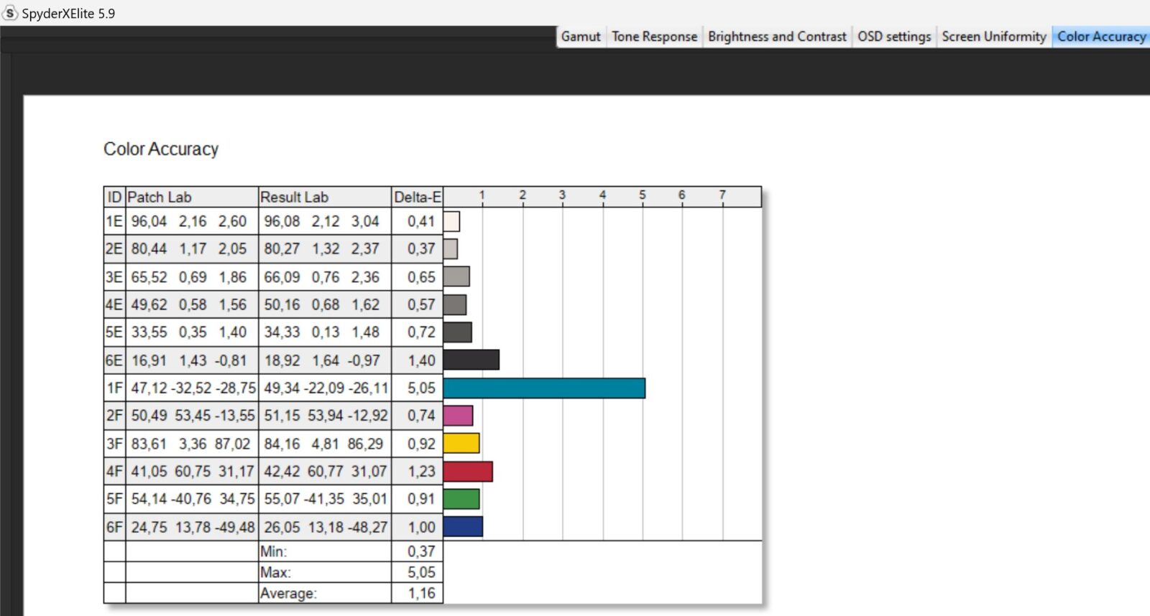Viewport: 1150px width, 616px height.
Task: Click the dark blue 6F color bar
Action: click(463, 527)
